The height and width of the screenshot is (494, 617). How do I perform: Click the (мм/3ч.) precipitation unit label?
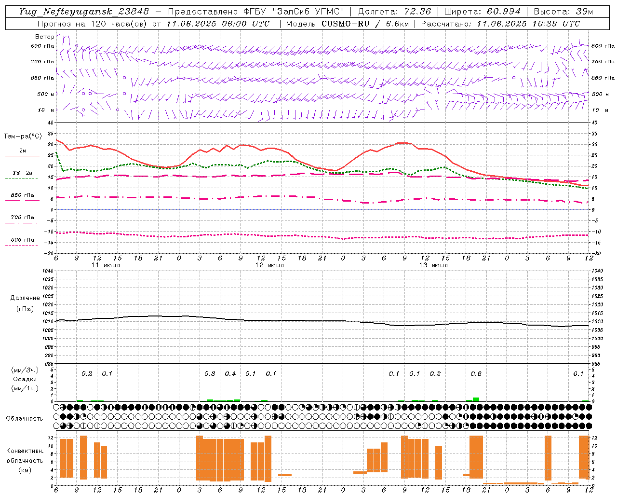pos(25,370)
